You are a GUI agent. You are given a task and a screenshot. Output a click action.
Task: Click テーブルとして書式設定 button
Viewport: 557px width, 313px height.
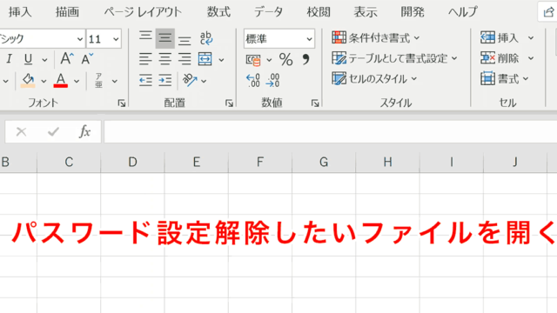tap(394, 58)
